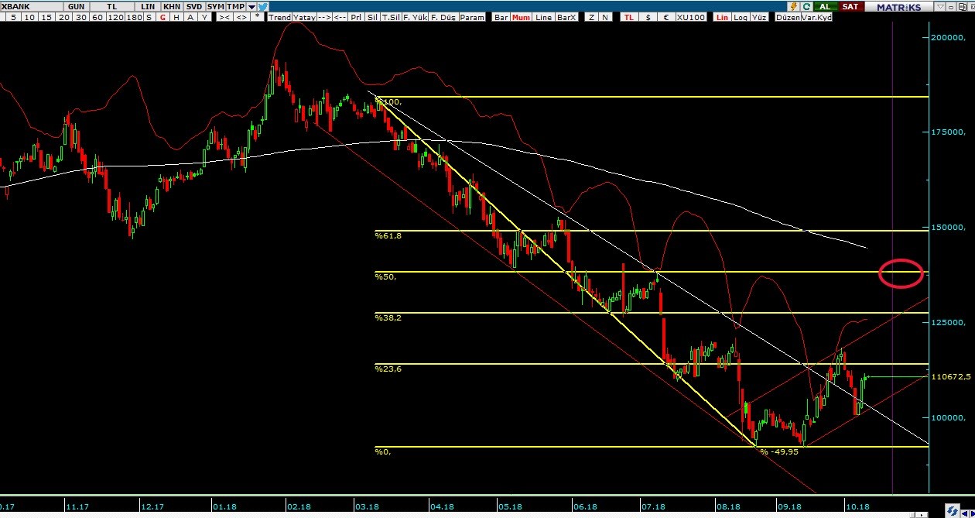Click the XBANK symbol field
The width and height of the screenshot is (975, 518).
tap(32, 6)
